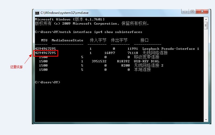The image size is (215, 135).
Task: Click the MediaSenseState column header
Action: [x=67, y=40]
